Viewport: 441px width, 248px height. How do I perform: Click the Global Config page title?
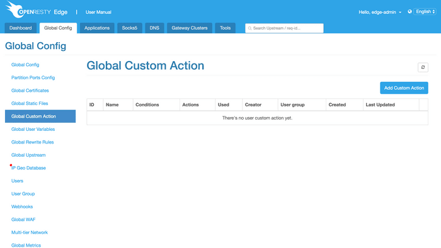(x=36, y=46)
